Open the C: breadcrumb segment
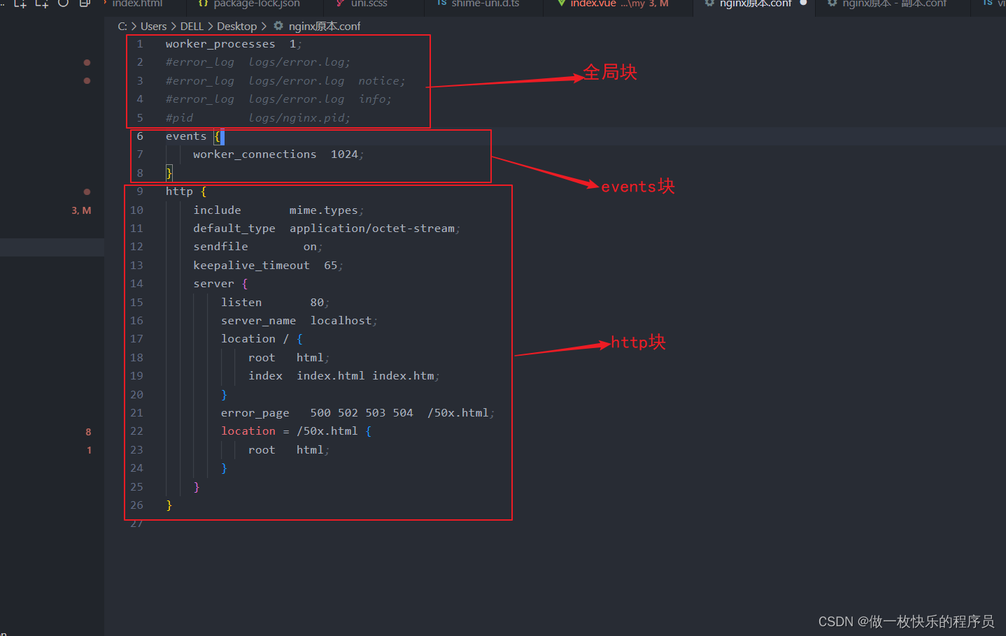1006x636 pixels. 122,26
